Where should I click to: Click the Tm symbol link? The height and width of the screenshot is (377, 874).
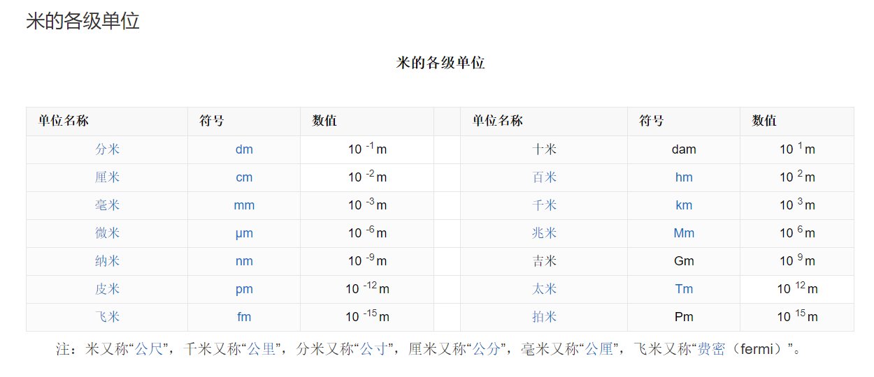[x=684, y=289]
